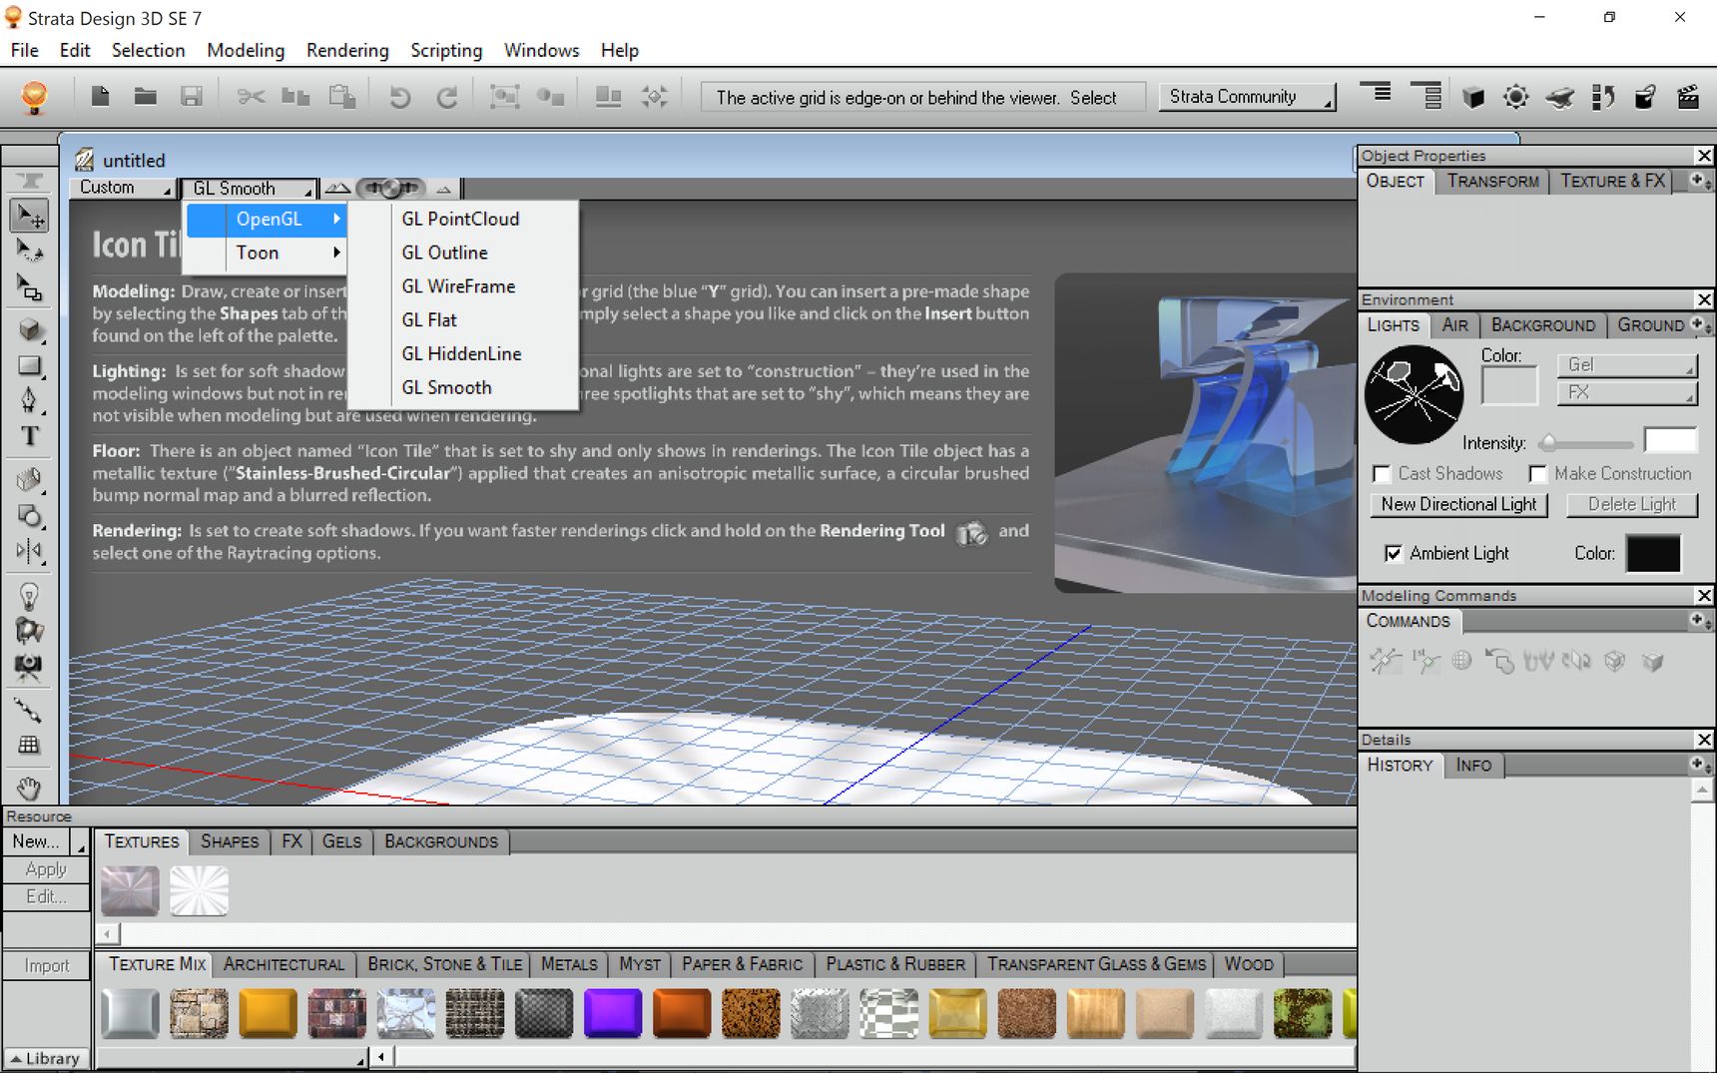
Task: Click the Ambient Light black color swatch
Action: click(x=1653, y=554)
